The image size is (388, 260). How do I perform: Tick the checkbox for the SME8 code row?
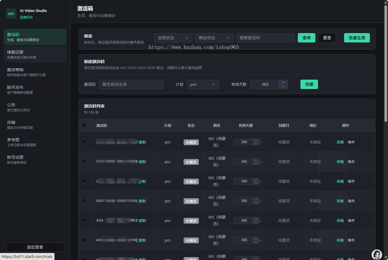coord(84,220)
